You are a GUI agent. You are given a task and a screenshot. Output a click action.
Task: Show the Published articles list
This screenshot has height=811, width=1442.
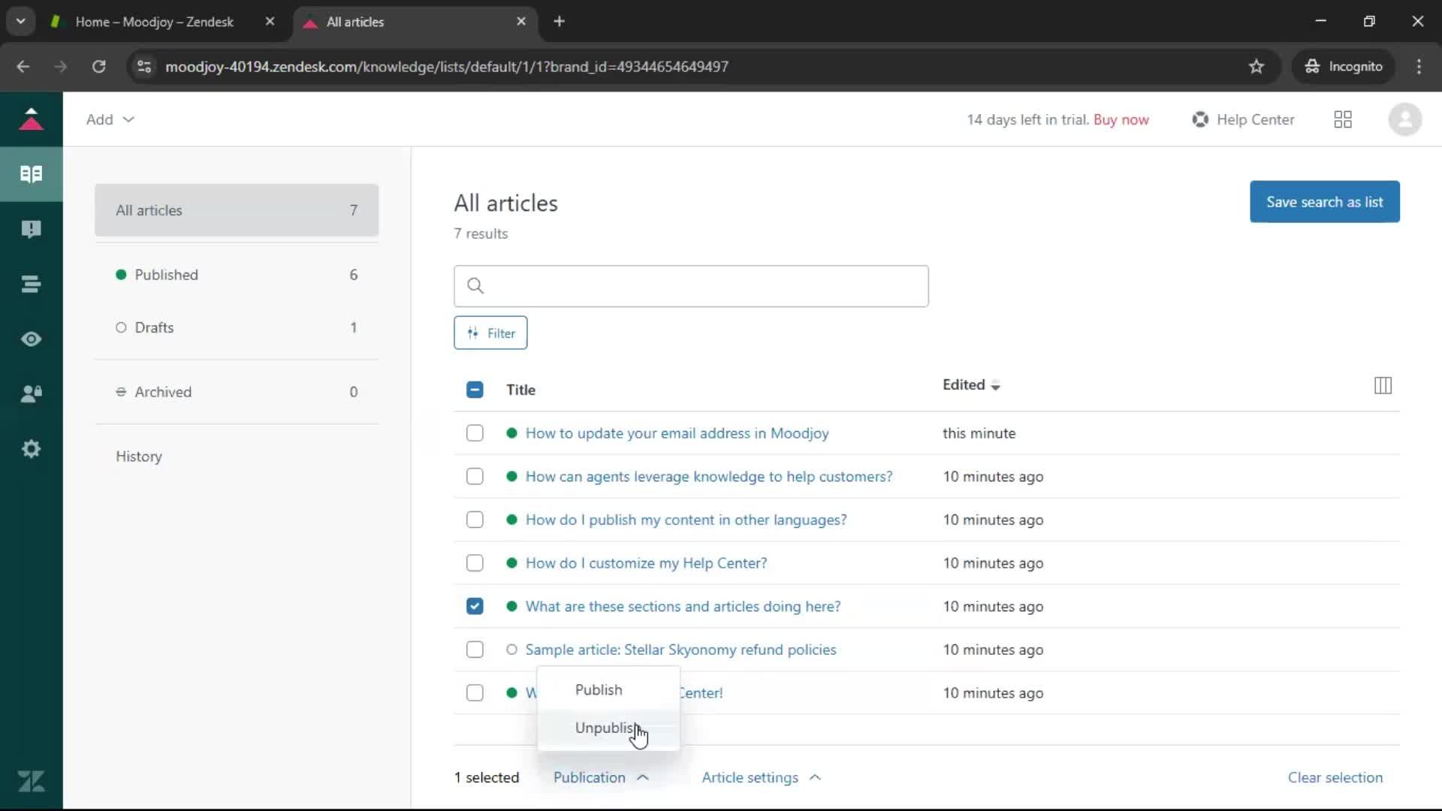pos(237,275)
